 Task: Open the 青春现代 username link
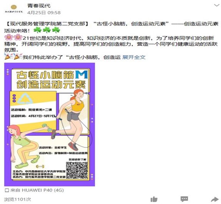[39, 6]
